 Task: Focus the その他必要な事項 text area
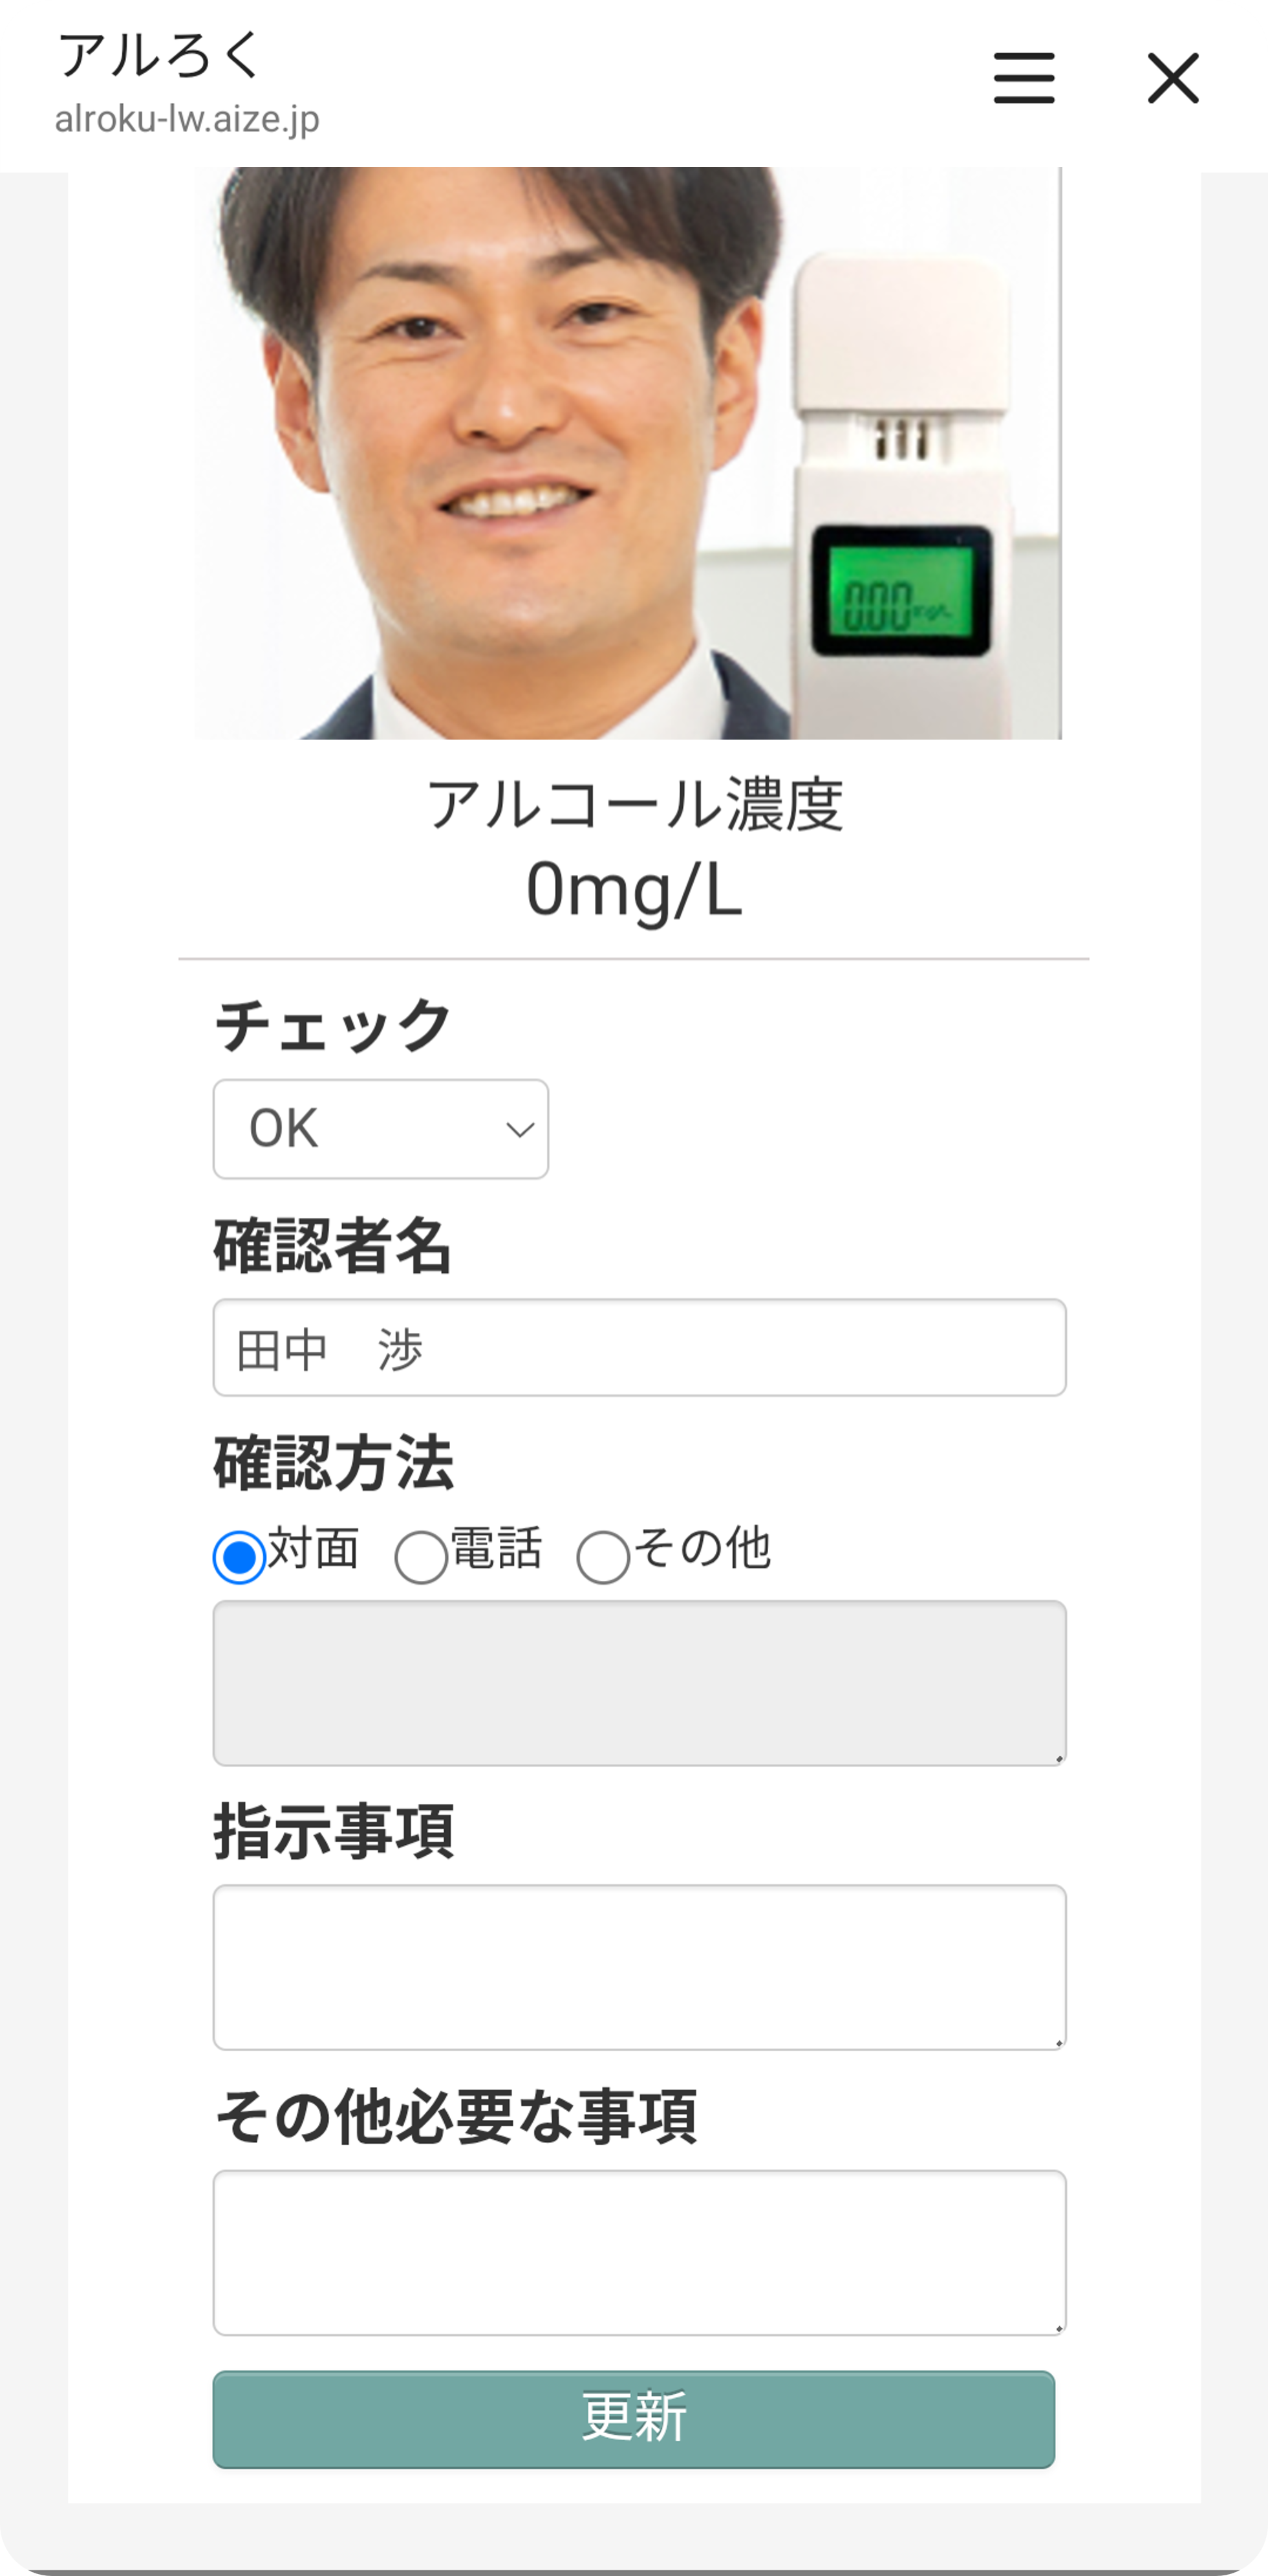click(x=639, y=2252)
